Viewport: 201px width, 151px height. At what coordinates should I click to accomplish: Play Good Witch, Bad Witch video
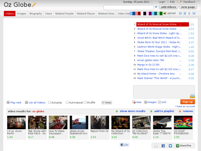pos(159,38)
